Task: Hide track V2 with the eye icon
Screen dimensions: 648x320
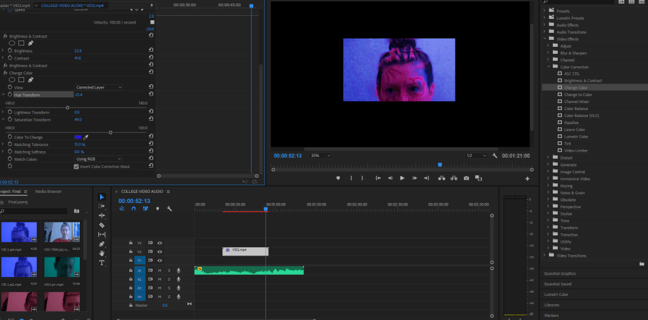Action: click(160, 251)
